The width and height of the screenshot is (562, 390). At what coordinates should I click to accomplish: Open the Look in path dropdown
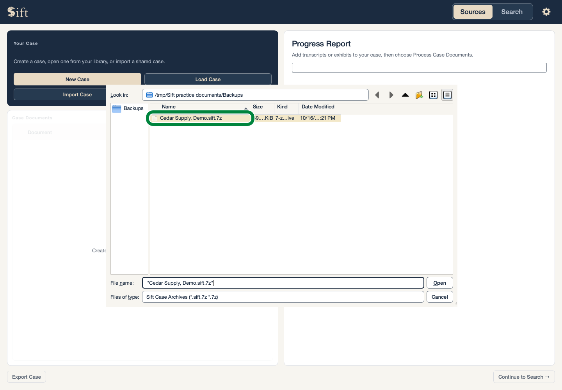coord(255,95)
